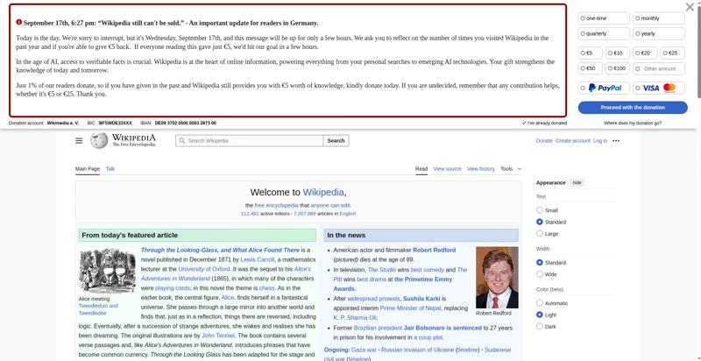Screen dimensions: 701x361
Task: Set width to Wide
Action: click(x=540, y=274)
